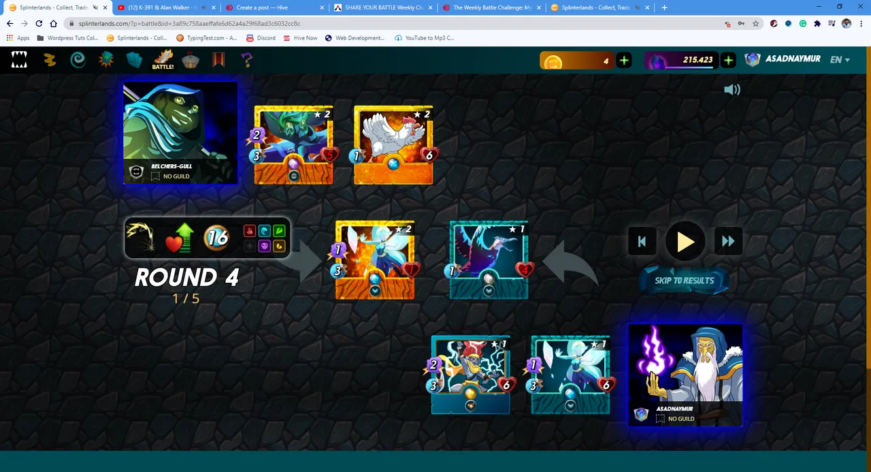Image resolution: width=871 pixels, height=472 pixels.
Task: Open the Splinterlands fangs logo home
Action: (19, 61)
